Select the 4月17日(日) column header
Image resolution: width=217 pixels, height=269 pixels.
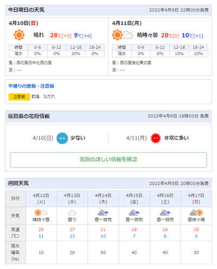tap(196, 199)
